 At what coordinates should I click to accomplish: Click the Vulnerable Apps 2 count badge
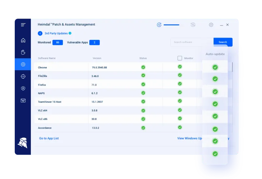click(x=94, y=43)
